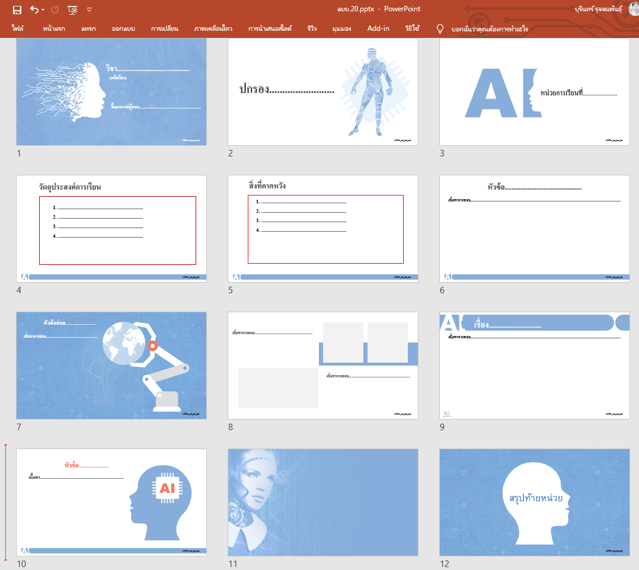Switch to the แทรก (Insert) ribbon tab
This screenshot has height=570, width=639.
tap(88, 28)
